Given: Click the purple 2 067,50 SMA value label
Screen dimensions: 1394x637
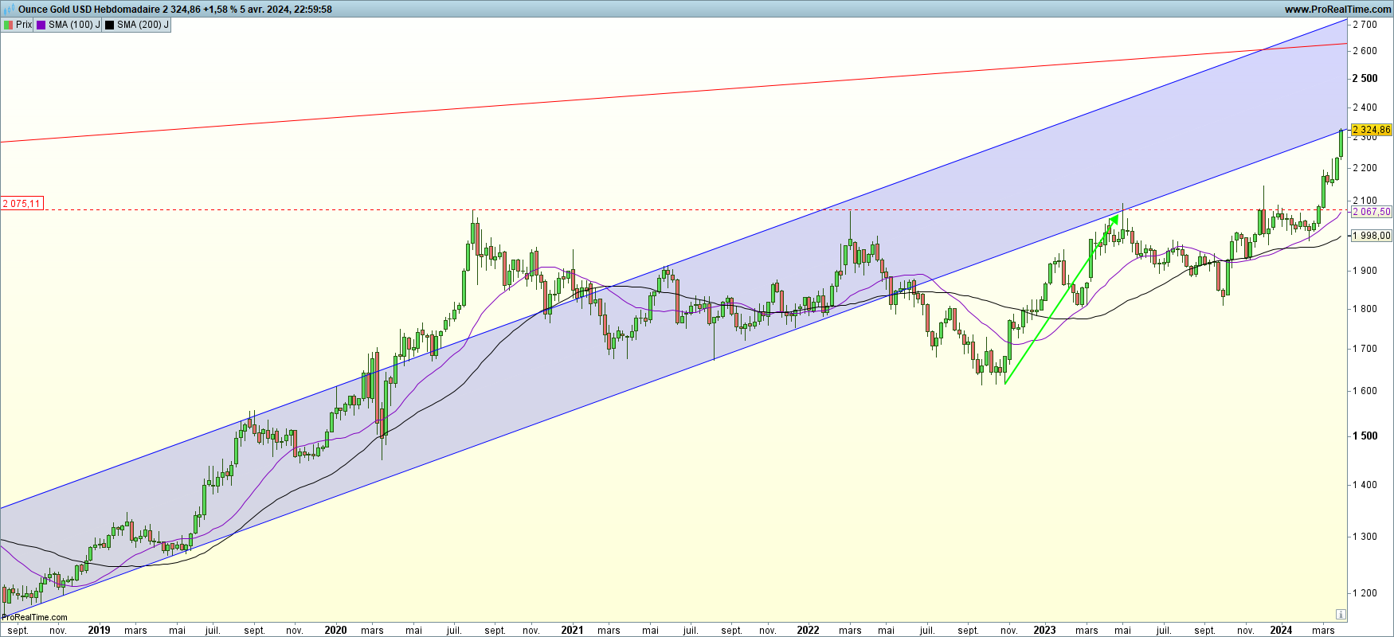Looking at the screenshot, I should (1372, 212).
